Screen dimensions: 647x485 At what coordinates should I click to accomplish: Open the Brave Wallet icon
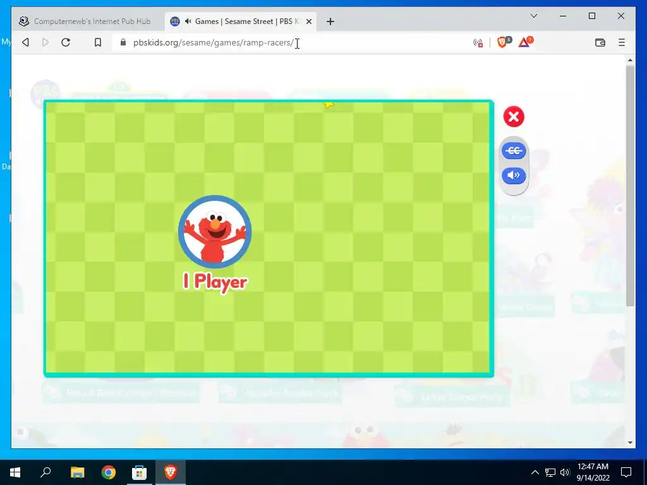(600, 42)
